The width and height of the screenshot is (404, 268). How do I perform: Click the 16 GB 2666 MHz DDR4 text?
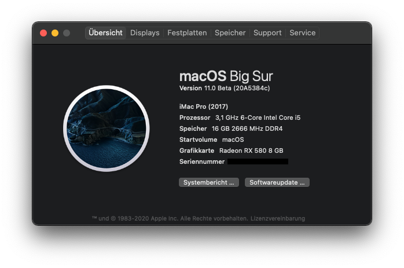pos(247,129)
